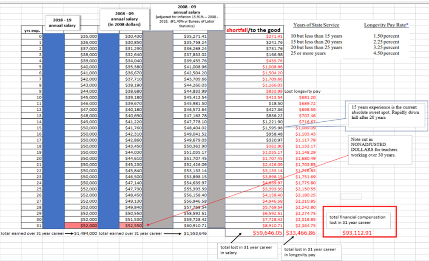Select the "2018 - 19 annual salary" header box

point(62,22)
